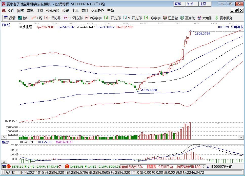Click the 客服 customer service button

click(x=179, y=4)
